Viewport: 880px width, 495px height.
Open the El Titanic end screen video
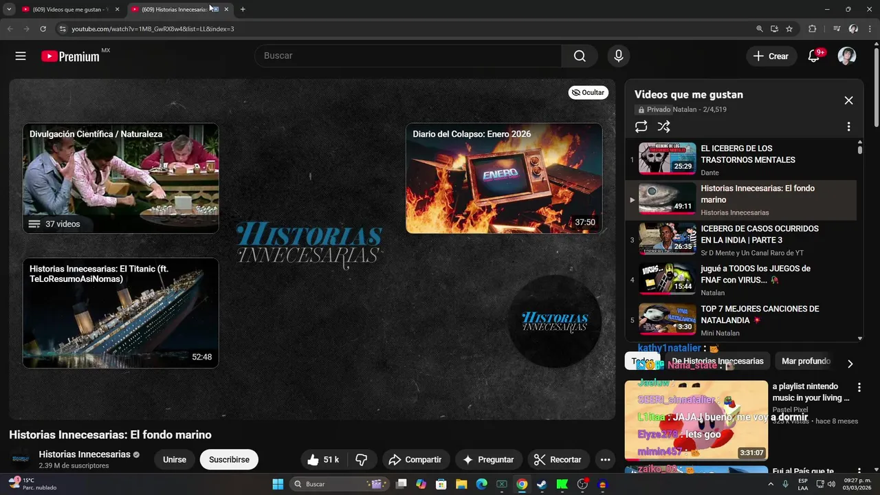tap(121, 313)
